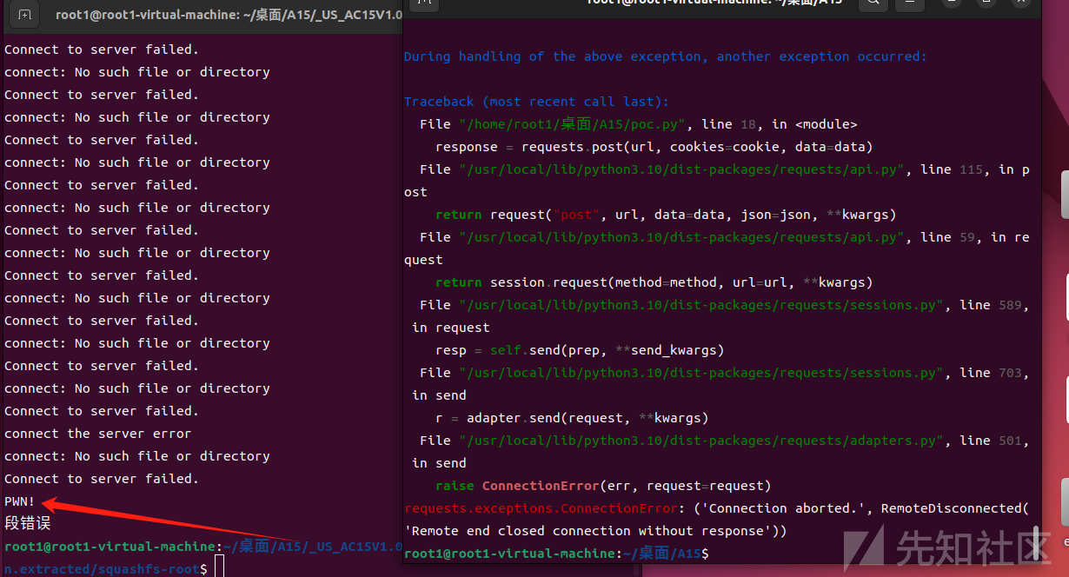
Task: Select the 'resp = self.send(prep, **send_kwargs)' line
Action: pyautogui.click(x=580, y=350)
